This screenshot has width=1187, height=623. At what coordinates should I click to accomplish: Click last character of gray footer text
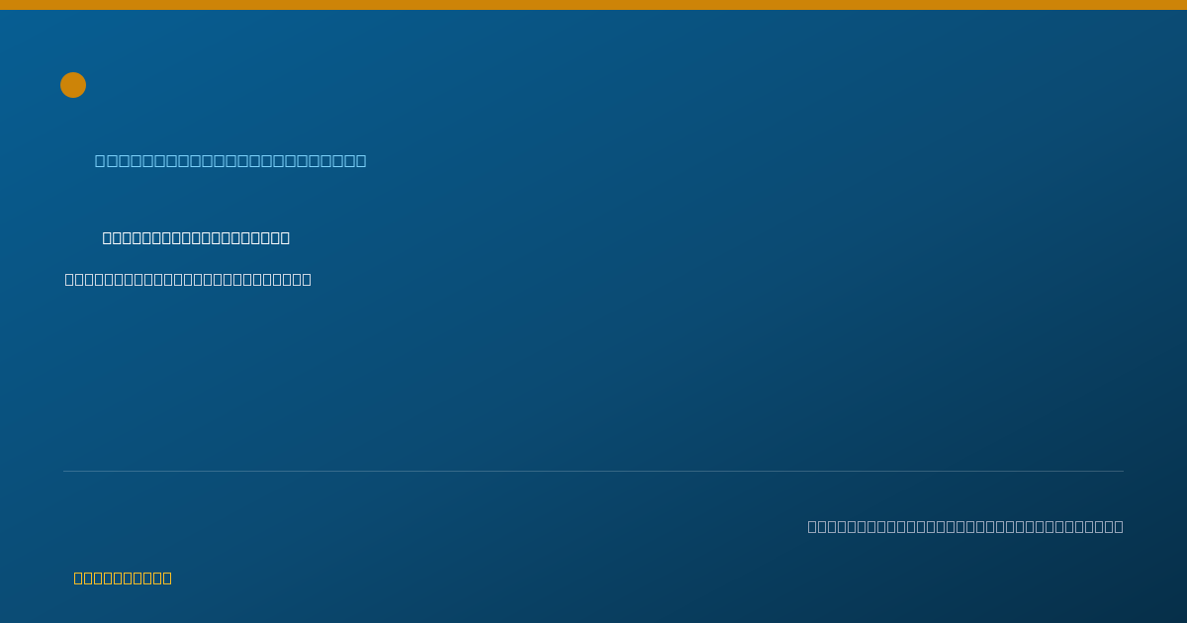click(1119, 526)
